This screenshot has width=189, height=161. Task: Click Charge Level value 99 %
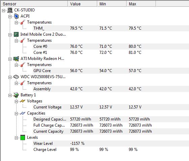(74, 150)
